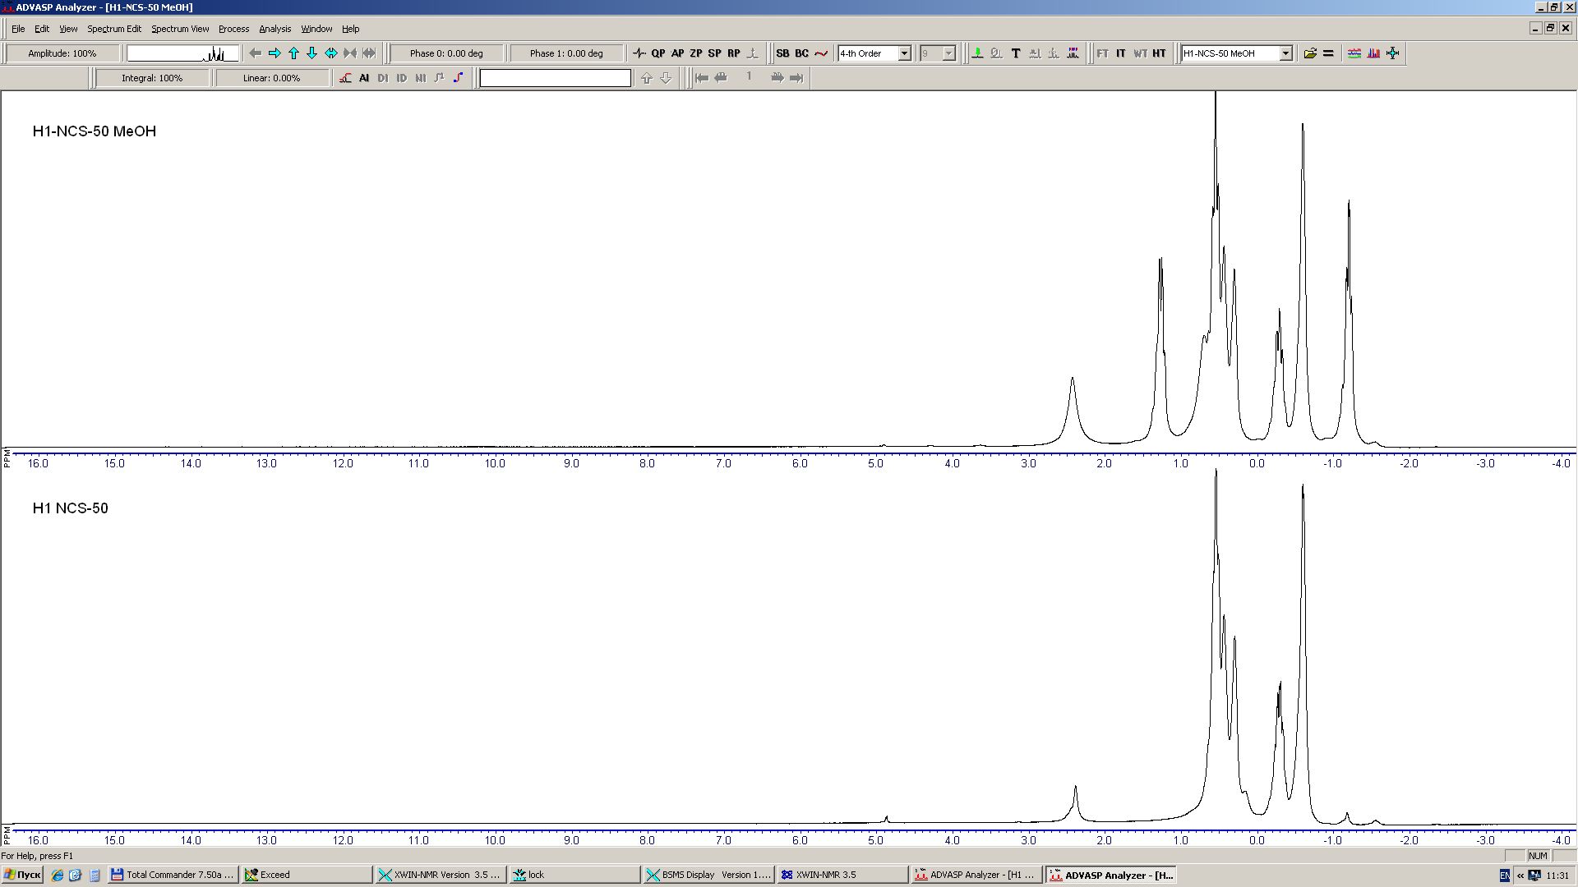The image size is (1578, 887).
Task: Open the Analysis menu
Action: point(275,29)
